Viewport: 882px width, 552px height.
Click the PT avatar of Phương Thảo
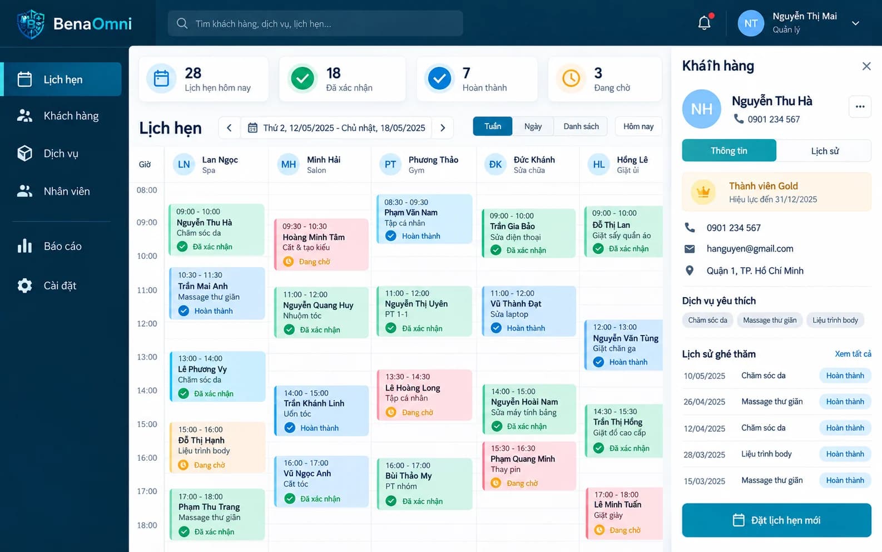coord(390,164)
